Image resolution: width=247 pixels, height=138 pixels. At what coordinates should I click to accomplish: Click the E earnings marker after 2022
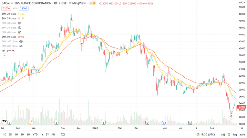[104, 123]
